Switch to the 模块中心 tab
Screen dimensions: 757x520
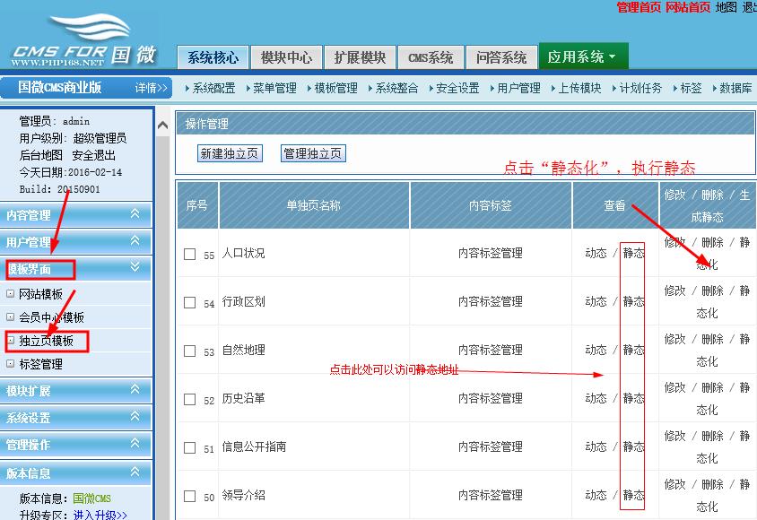286,57
